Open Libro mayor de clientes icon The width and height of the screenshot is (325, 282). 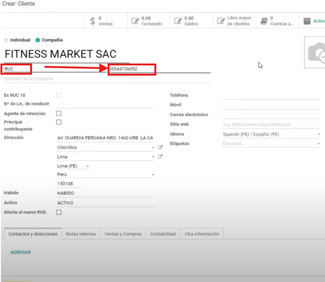(221, 21)
